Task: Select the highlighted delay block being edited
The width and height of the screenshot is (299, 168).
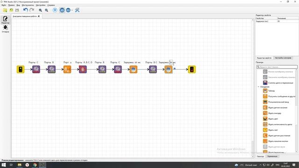Action: point(168,70)
